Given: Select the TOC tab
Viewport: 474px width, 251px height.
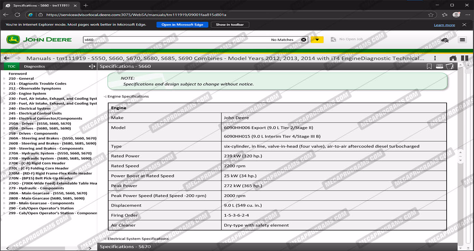Looking at the screenshot, I should point(11,66).
